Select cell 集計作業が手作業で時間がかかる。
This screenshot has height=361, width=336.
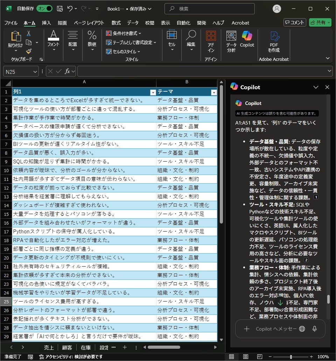(x=84, y=118)
